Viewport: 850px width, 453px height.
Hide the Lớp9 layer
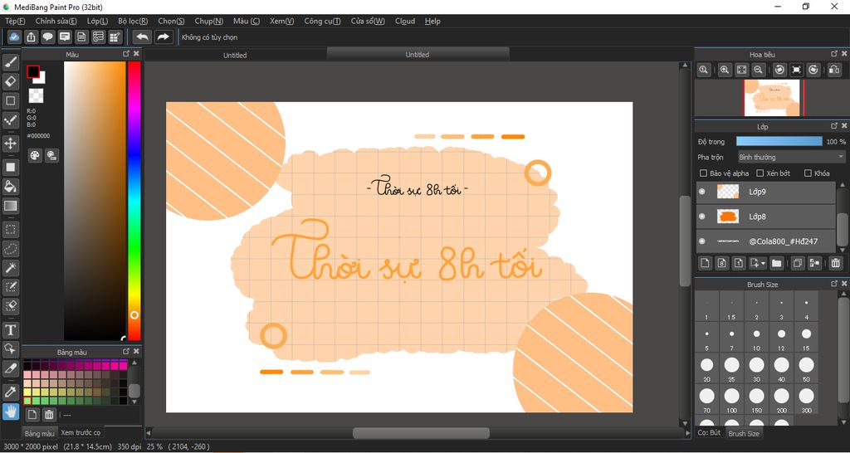[702, 192]
